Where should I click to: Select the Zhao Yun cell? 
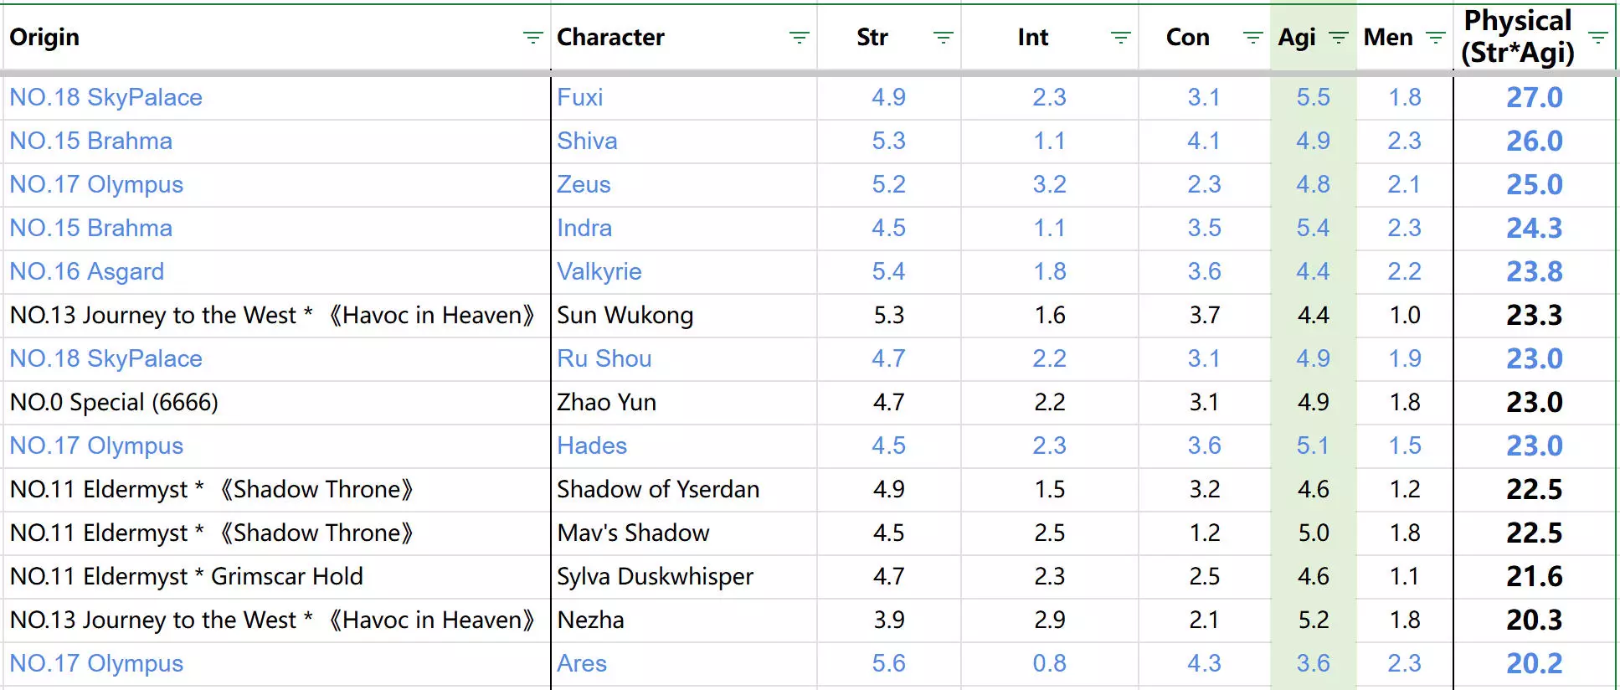(606, 402)
